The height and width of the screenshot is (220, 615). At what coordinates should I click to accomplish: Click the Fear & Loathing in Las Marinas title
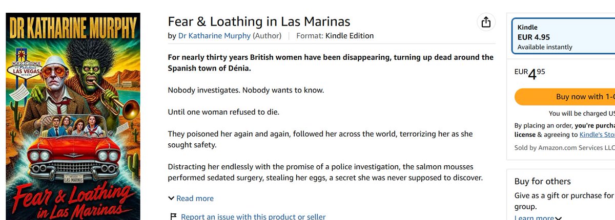click(x=259, y=21)
